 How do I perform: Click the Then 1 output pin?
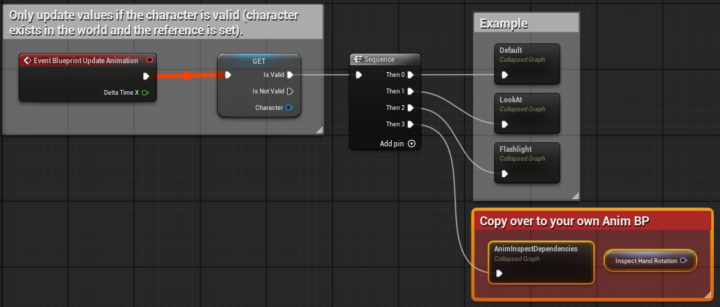410,91
